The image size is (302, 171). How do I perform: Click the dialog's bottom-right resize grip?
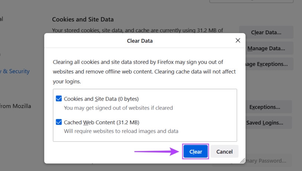tap(243, 161)
